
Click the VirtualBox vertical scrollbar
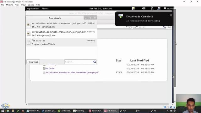tap(175, 48)
